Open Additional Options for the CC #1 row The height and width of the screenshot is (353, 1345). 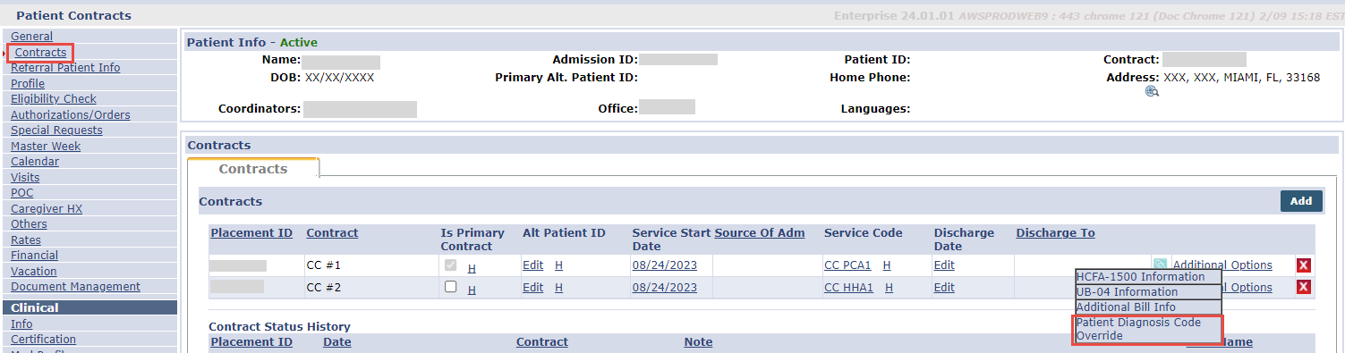tap(1222, 265)
